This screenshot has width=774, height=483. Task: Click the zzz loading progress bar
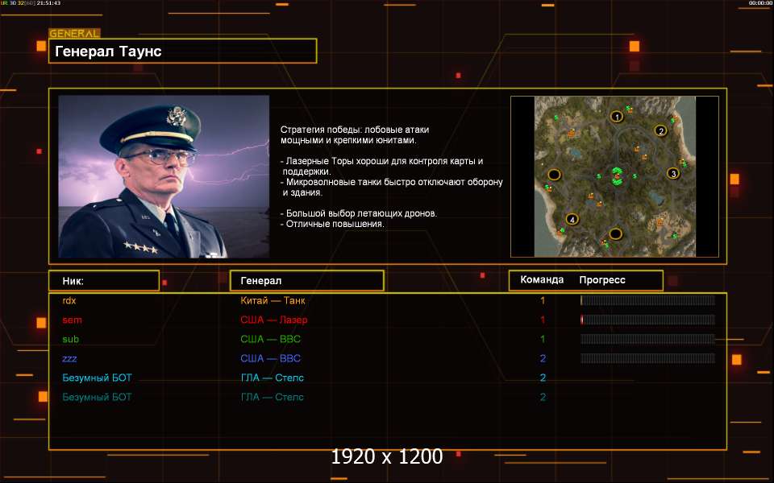(647, 358)
